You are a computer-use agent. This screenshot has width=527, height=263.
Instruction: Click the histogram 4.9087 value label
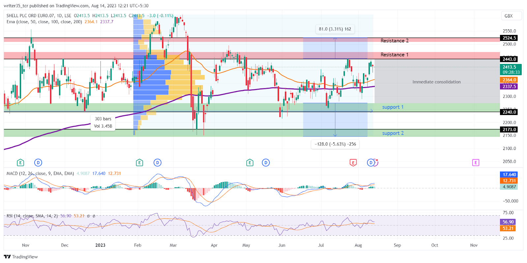(x=509, y=187)
